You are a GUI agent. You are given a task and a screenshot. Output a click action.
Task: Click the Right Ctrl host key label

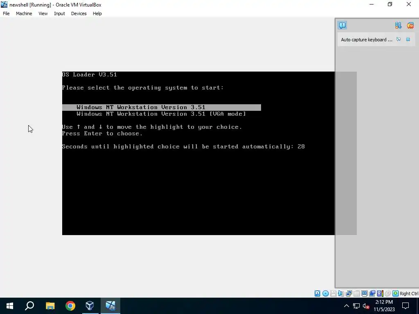click(x=409, y=294)
